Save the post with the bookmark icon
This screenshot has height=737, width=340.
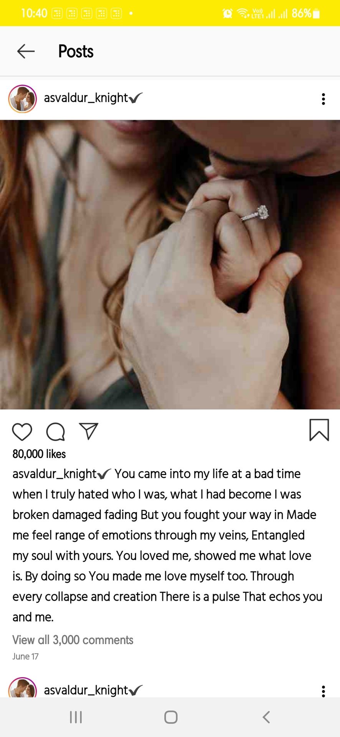click(x=319, y=430)
